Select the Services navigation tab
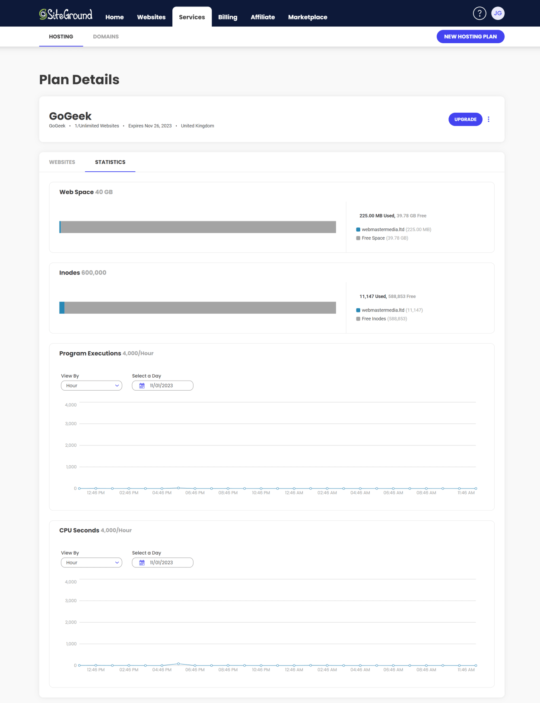540x703 pixels. click(192, 17)
